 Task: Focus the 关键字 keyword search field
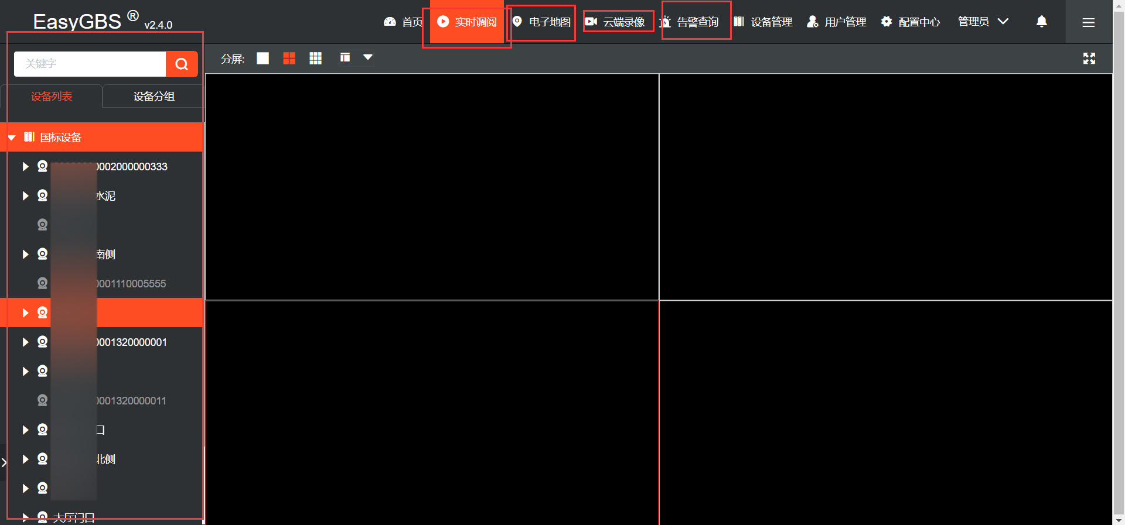(x=90, y=64)
